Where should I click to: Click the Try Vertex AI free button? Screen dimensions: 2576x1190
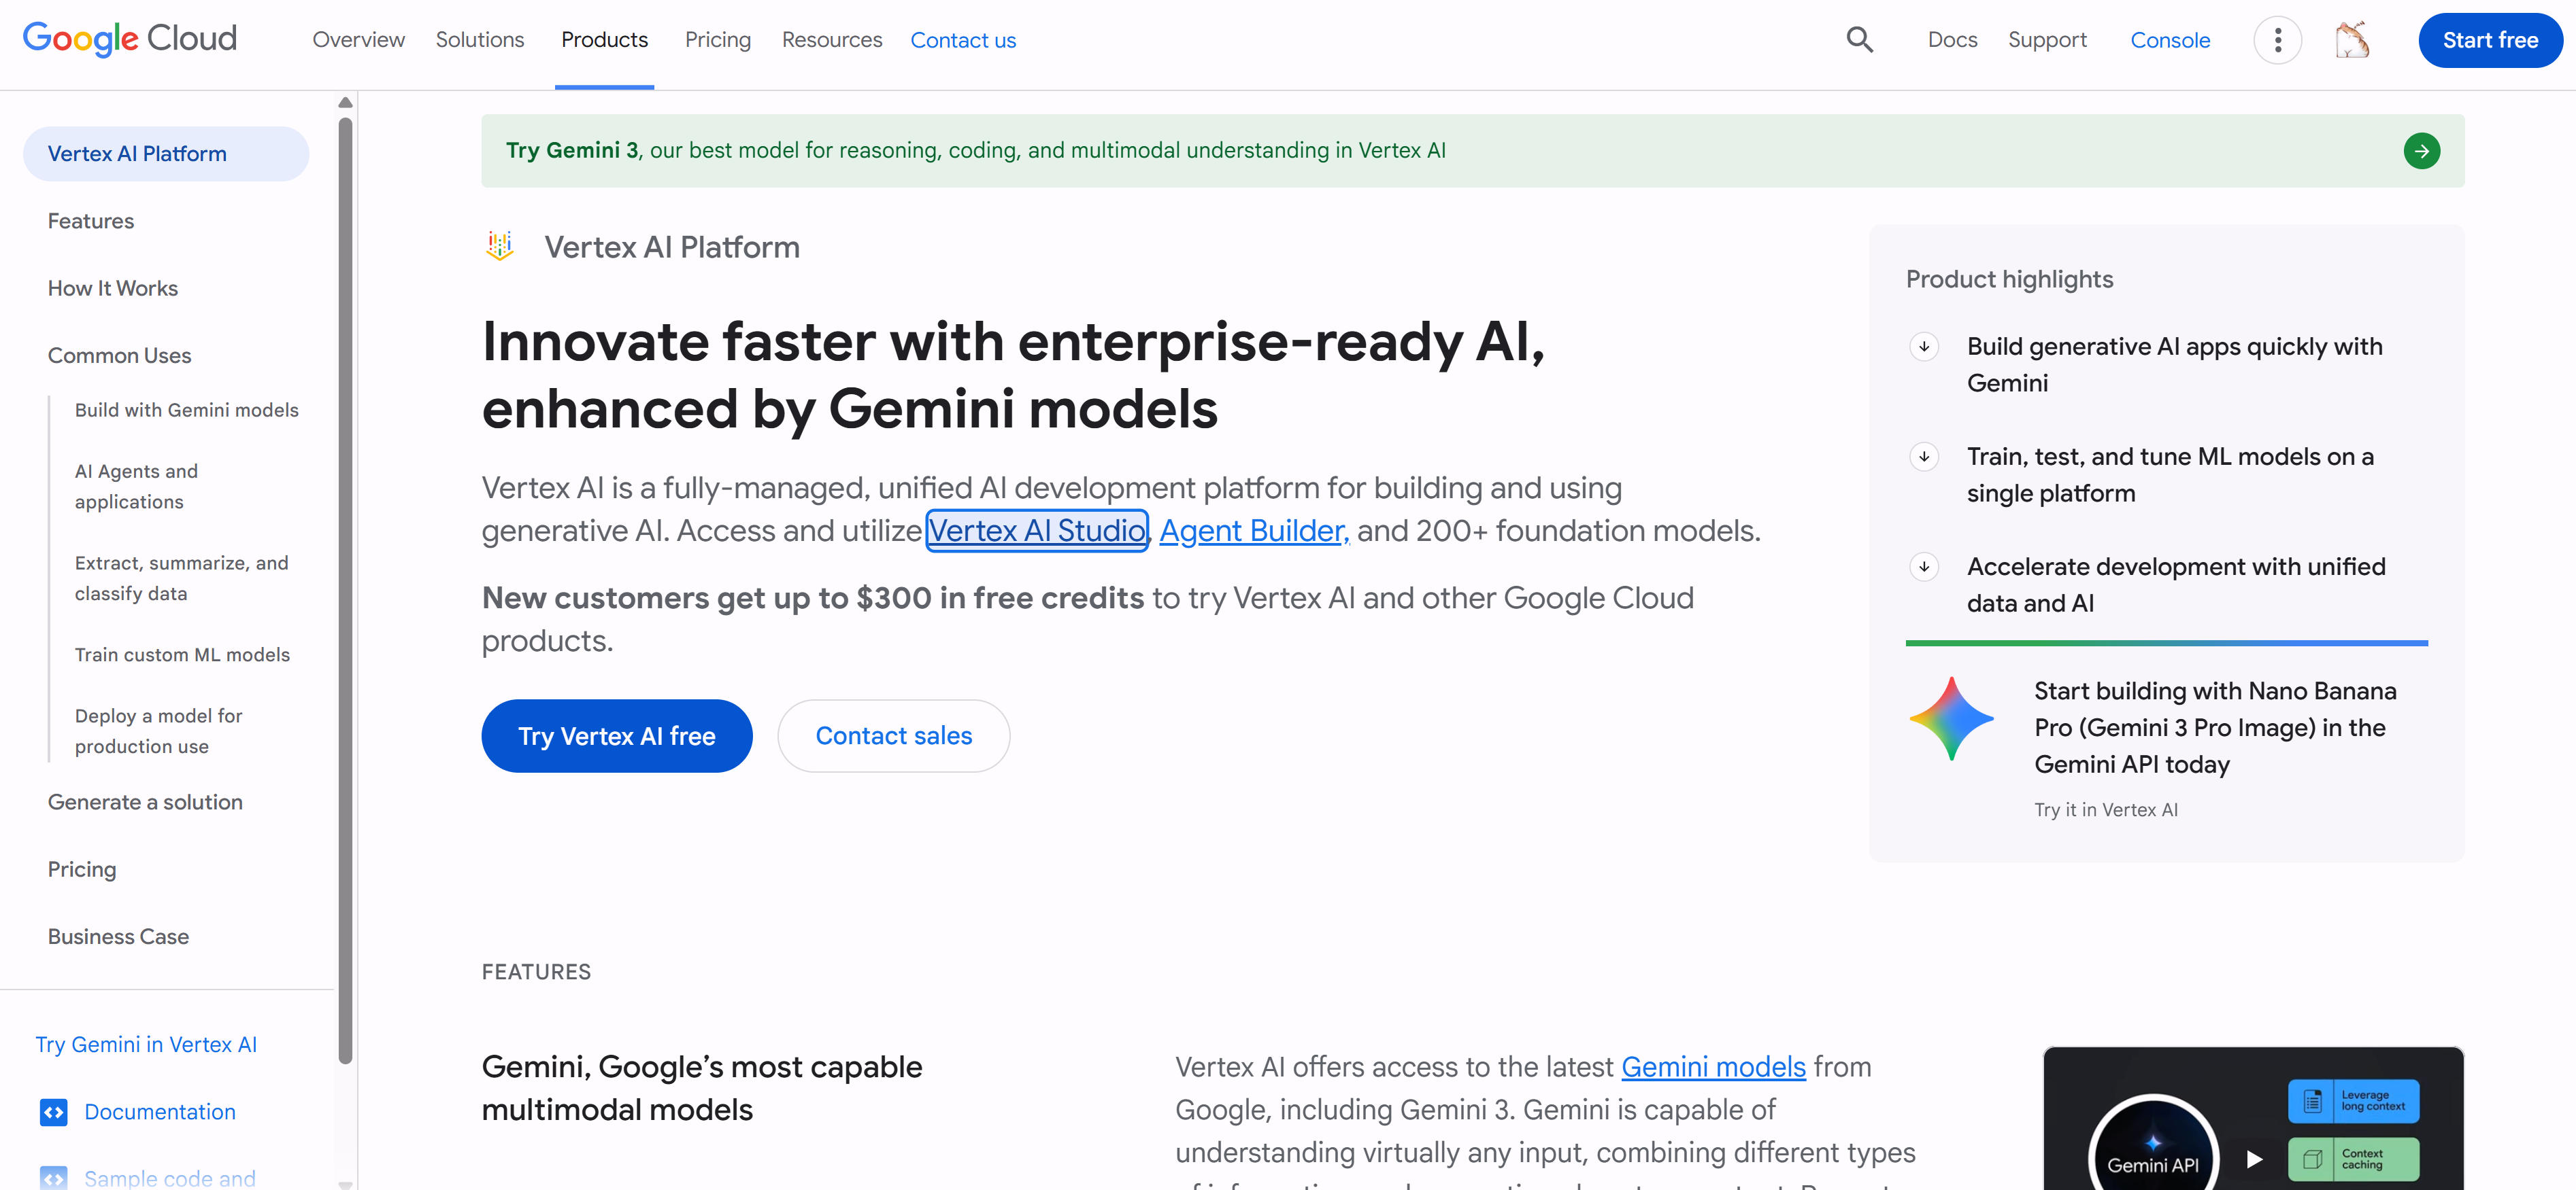click(617, 735)
